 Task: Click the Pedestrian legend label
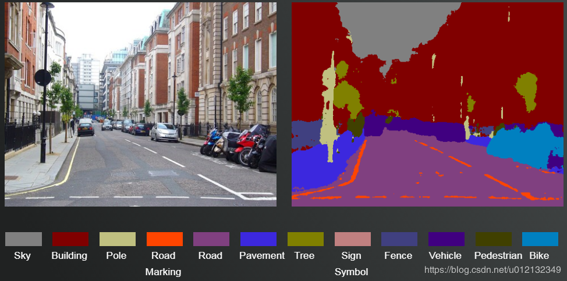click(x=498, y=256)
